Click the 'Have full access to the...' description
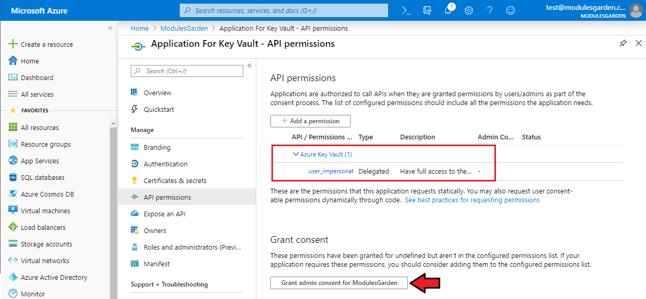 coord(436,171)
